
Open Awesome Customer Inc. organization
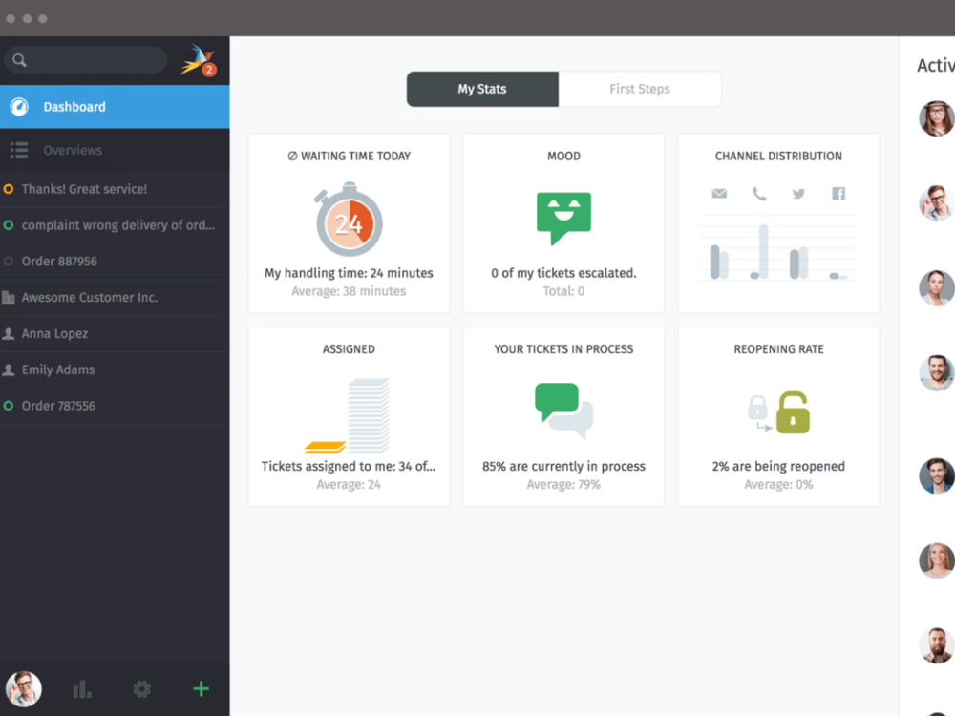coord(115,297)
